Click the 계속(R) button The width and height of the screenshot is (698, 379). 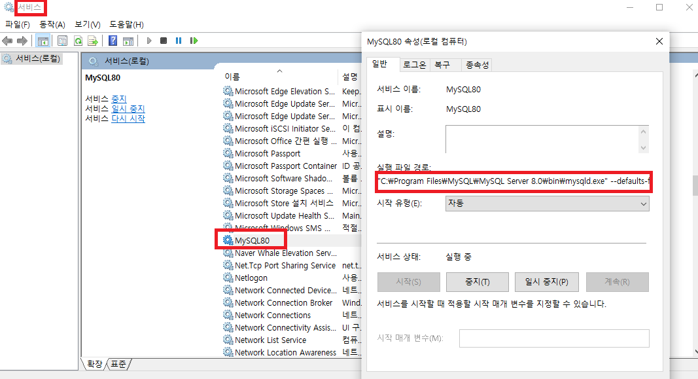click(617, 282)
